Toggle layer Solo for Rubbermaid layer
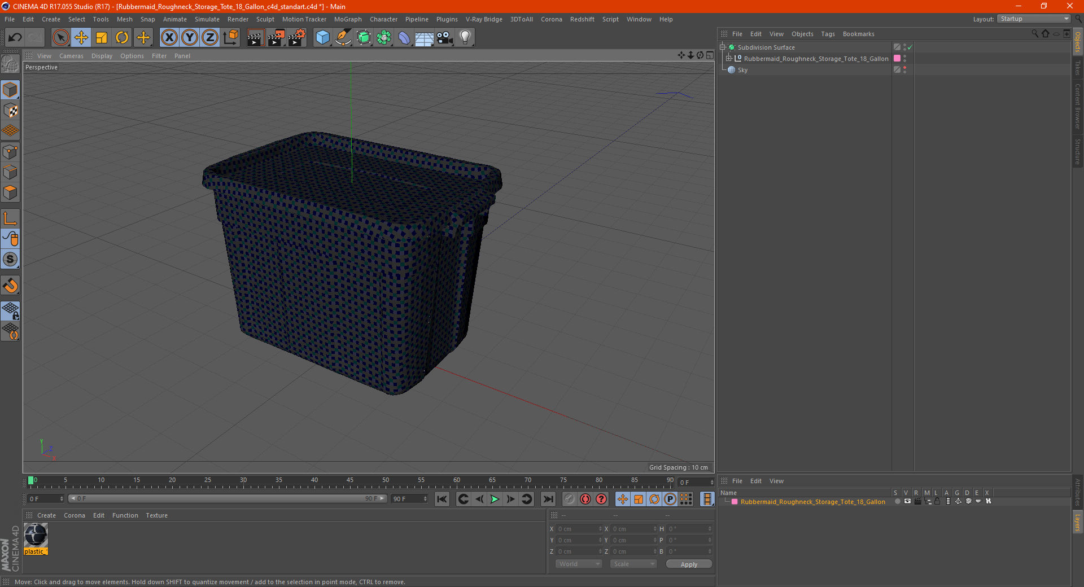This screenshot has height=587, width=1084. 897,501
